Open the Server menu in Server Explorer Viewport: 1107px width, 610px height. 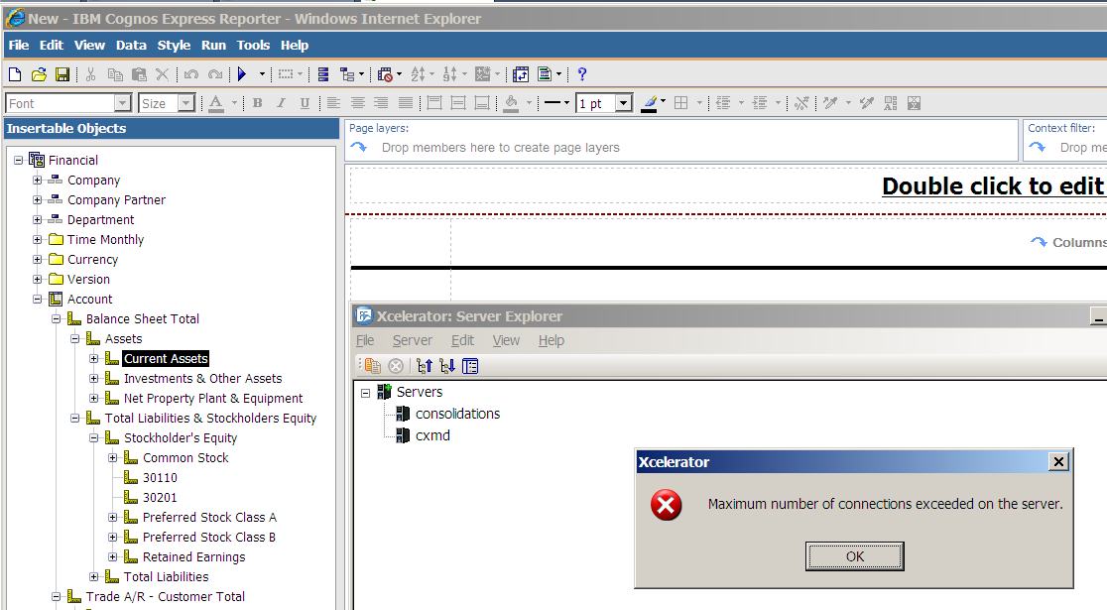coord(413,340)
